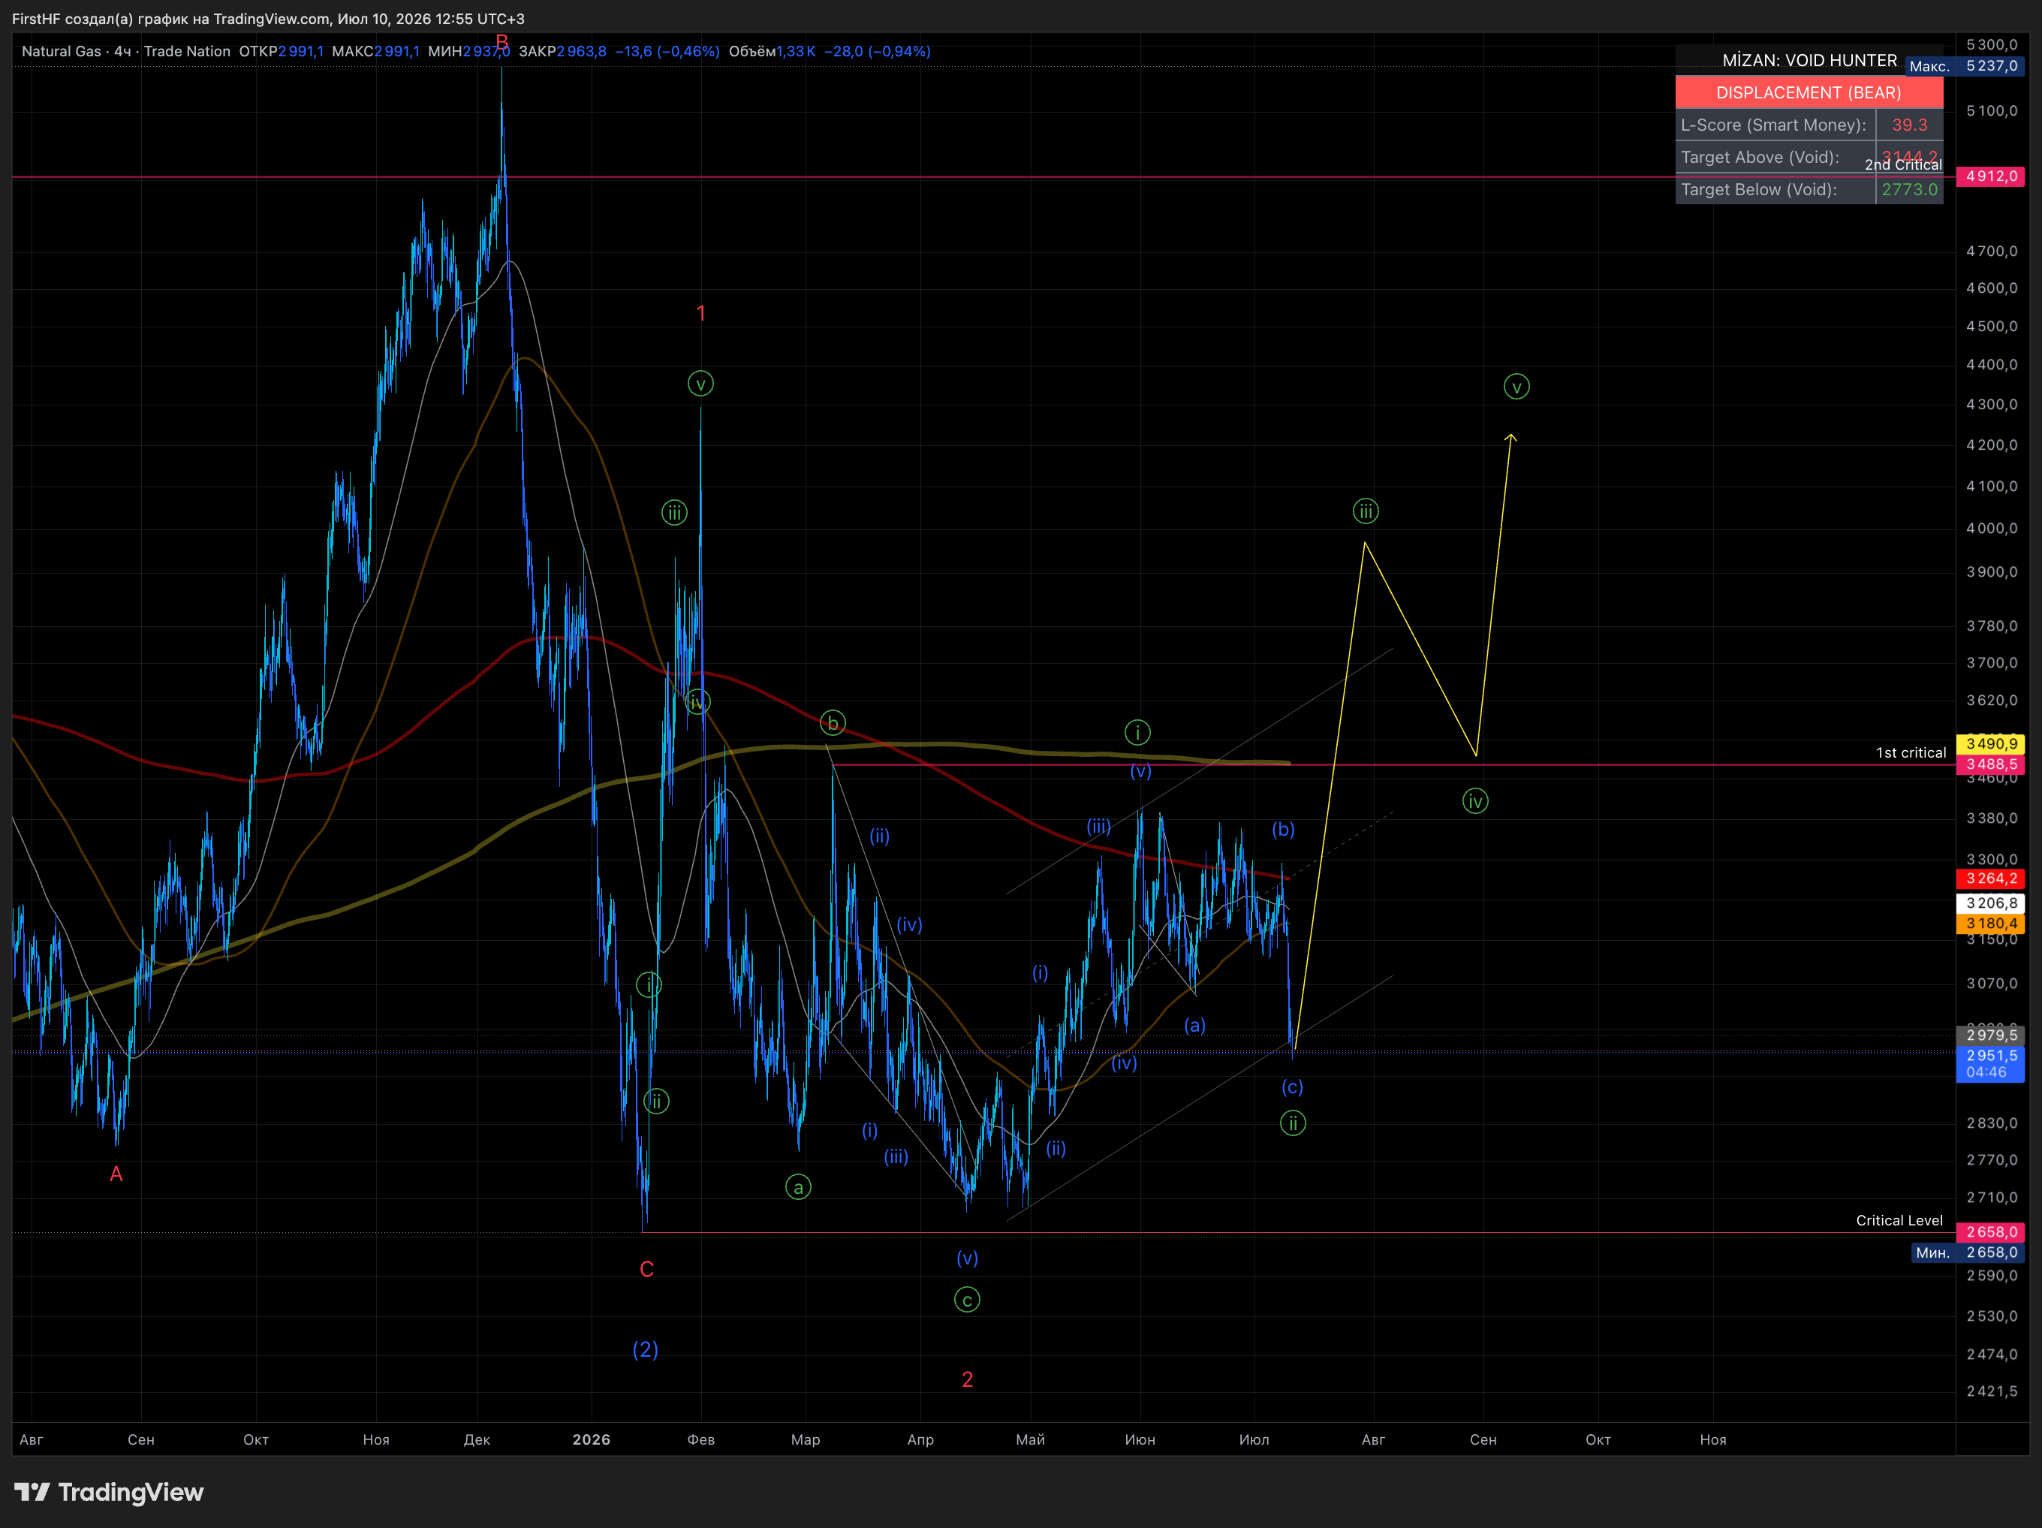This screenshot has width=2042, height=1528.
Task: Click the Мин. 2658,0 minimum price label
Action: [1968, 1253]
